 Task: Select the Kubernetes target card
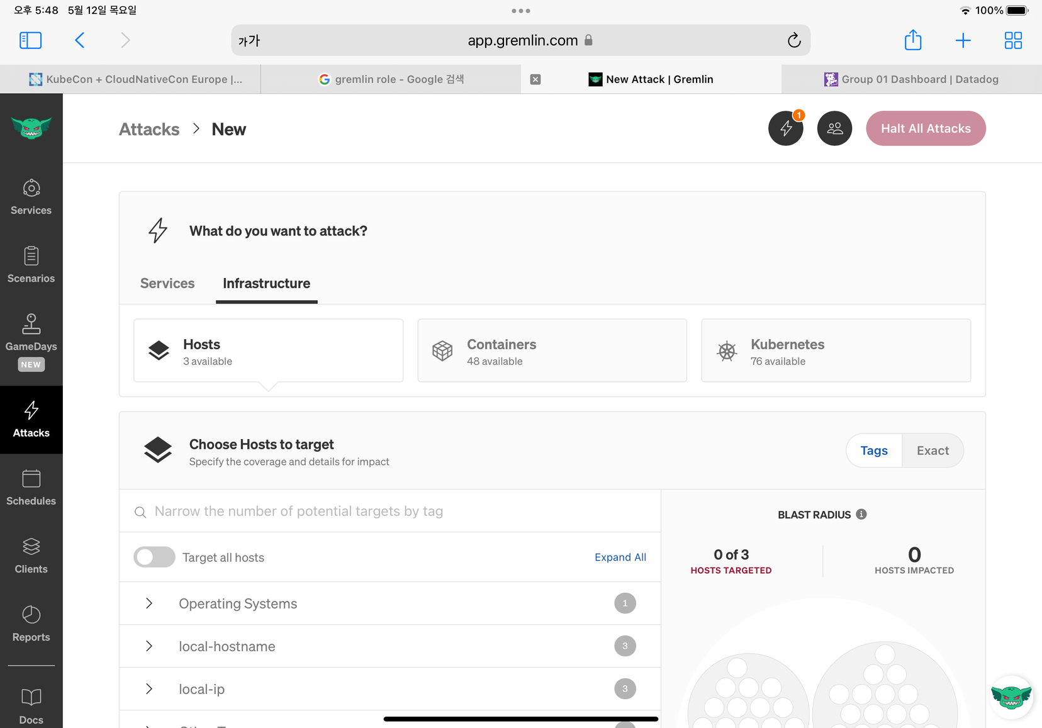tap(836, 350)
